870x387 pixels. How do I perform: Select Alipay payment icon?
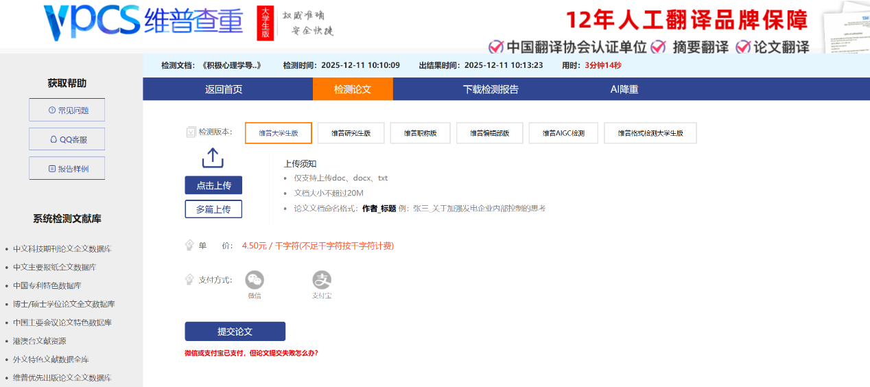pos(322,280)
